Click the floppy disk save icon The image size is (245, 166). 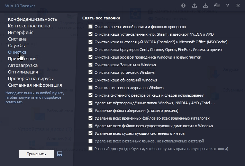[60, 154]
